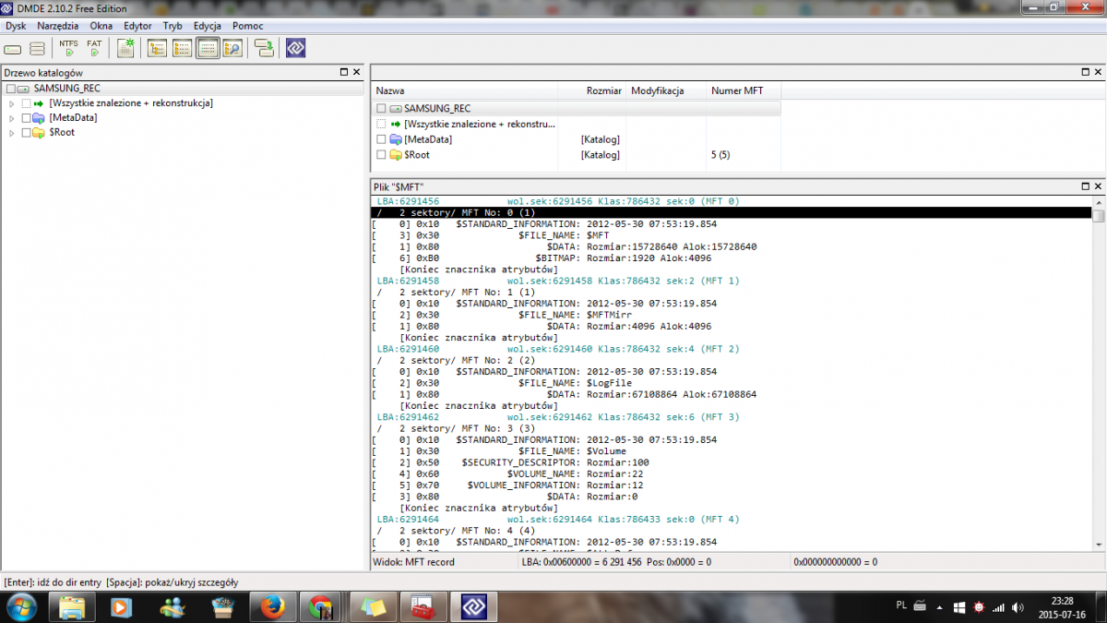Start the FAT search tool
Viewport: 1107px width, 623px height.
click(x=94, y=48)
